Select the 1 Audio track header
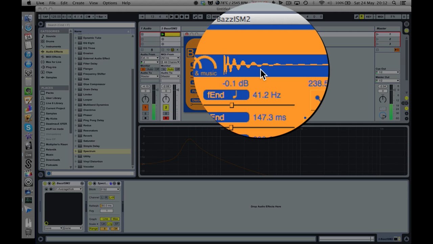Screen dimensions: 433x244 coord(150,28)
